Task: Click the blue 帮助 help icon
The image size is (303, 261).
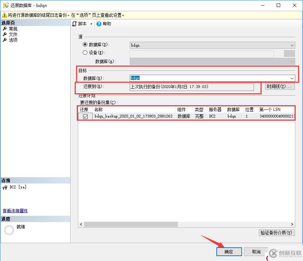Action: click(x=99, y=24)
